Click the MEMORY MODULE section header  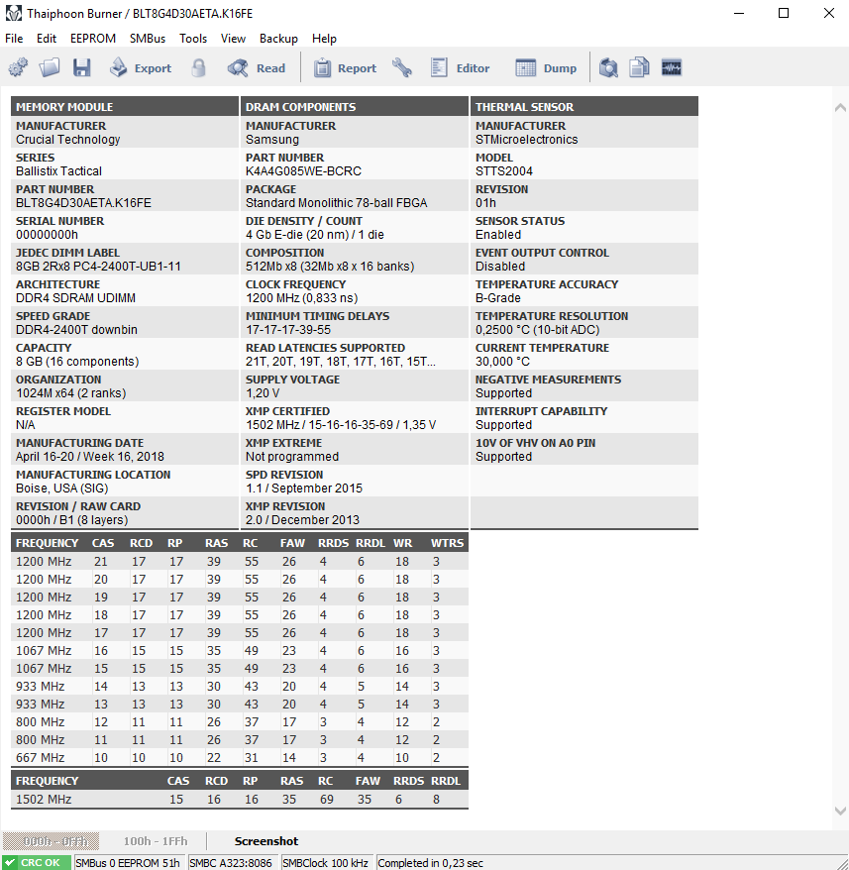point(125,107)
